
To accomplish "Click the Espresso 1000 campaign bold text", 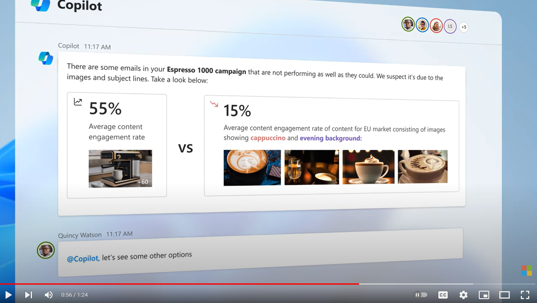I will [x=206, y=70].
